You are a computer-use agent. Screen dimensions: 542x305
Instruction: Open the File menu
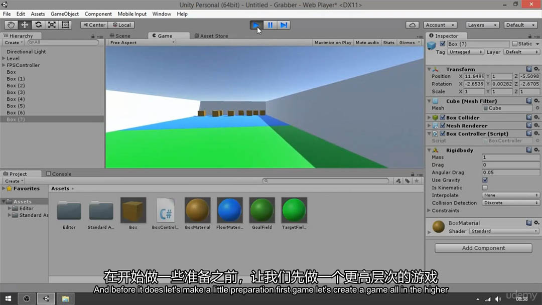click(x=7, y=14)
